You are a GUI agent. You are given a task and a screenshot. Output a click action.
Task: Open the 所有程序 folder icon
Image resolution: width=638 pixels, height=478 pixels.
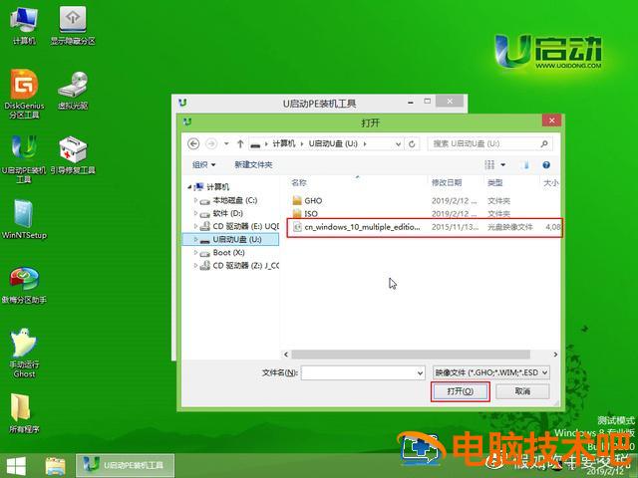24,412
